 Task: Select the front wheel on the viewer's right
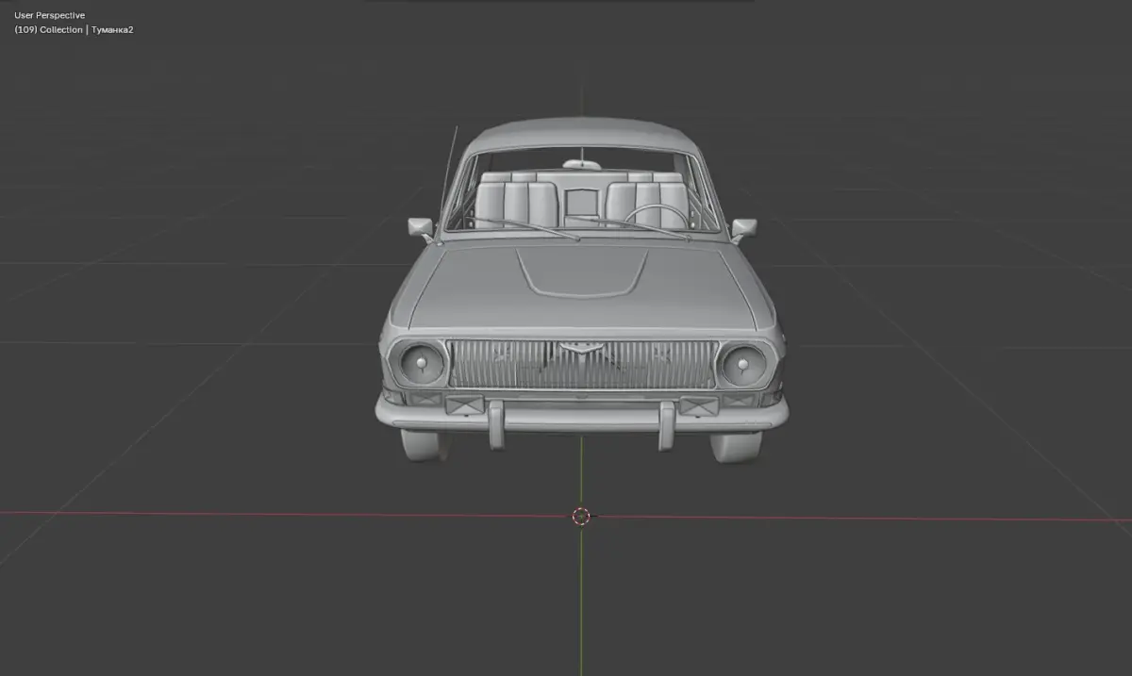736,446
